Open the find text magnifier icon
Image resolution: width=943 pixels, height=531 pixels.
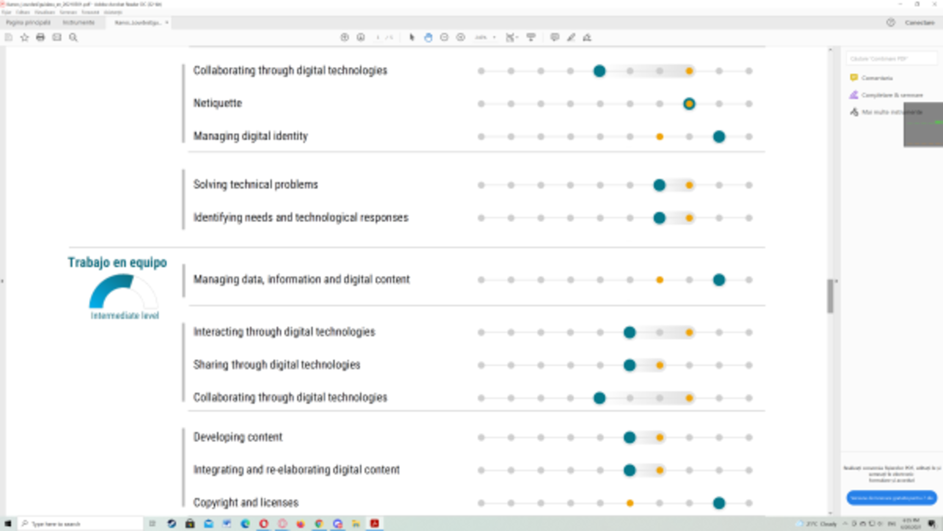(x=73, y=37)
